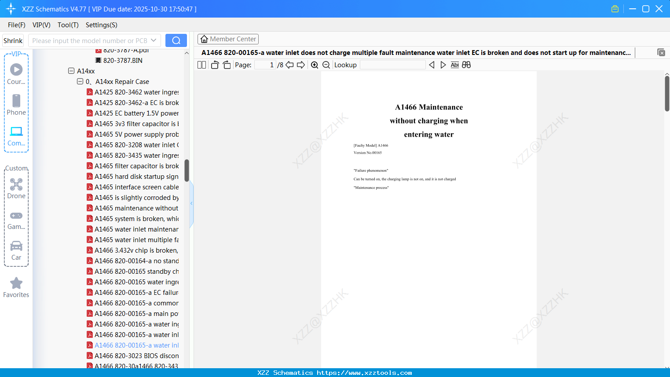The image size is (670, 377).
Task: Find next lookup match
Action: (x=443, y=65)
